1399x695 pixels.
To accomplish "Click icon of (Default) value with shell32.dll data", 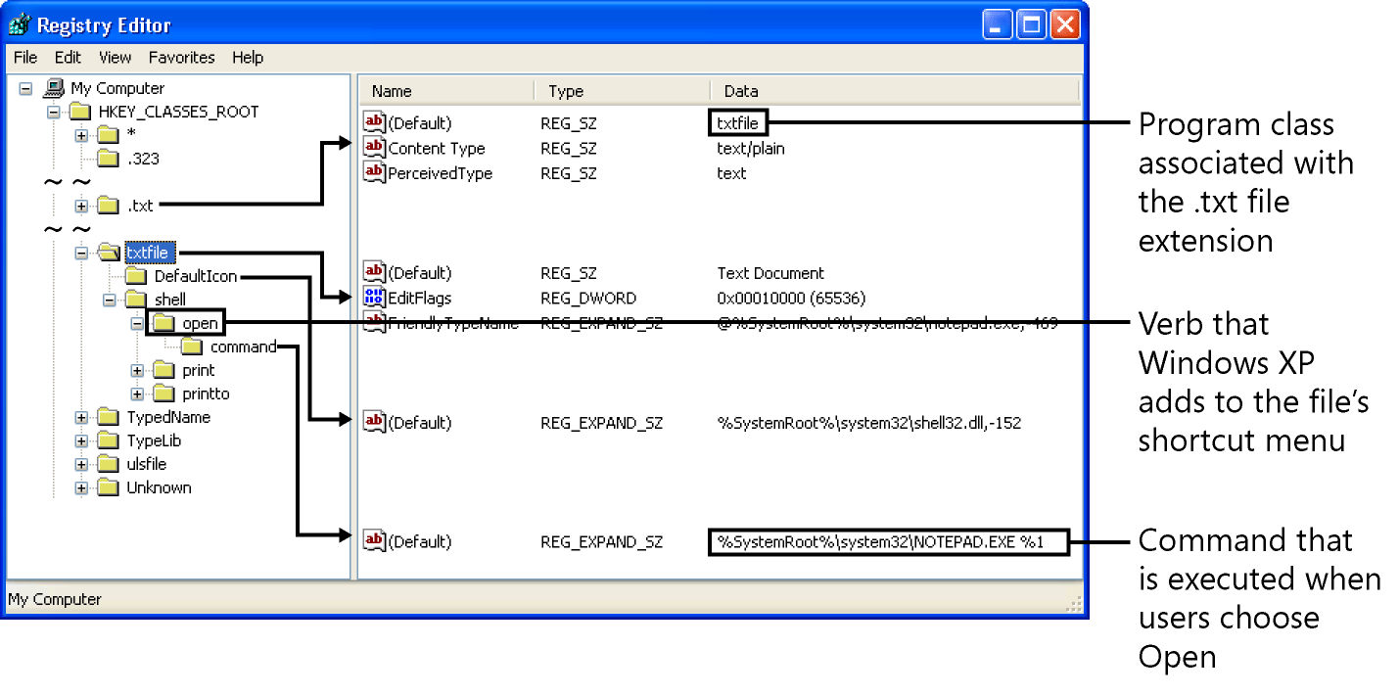I will (x=374, y=422).
